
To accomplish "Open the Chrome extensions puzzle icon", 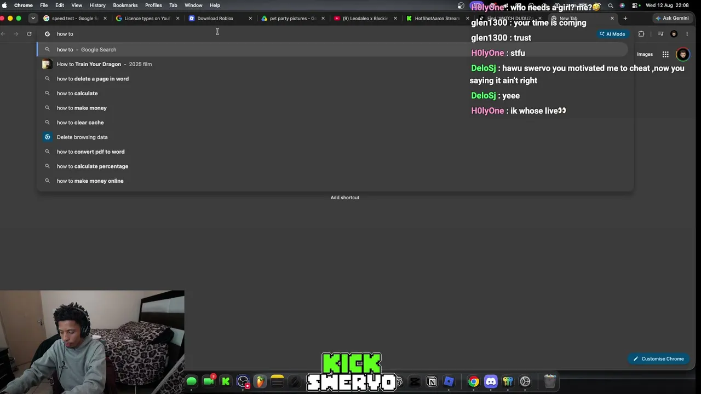I will (641, 34).
